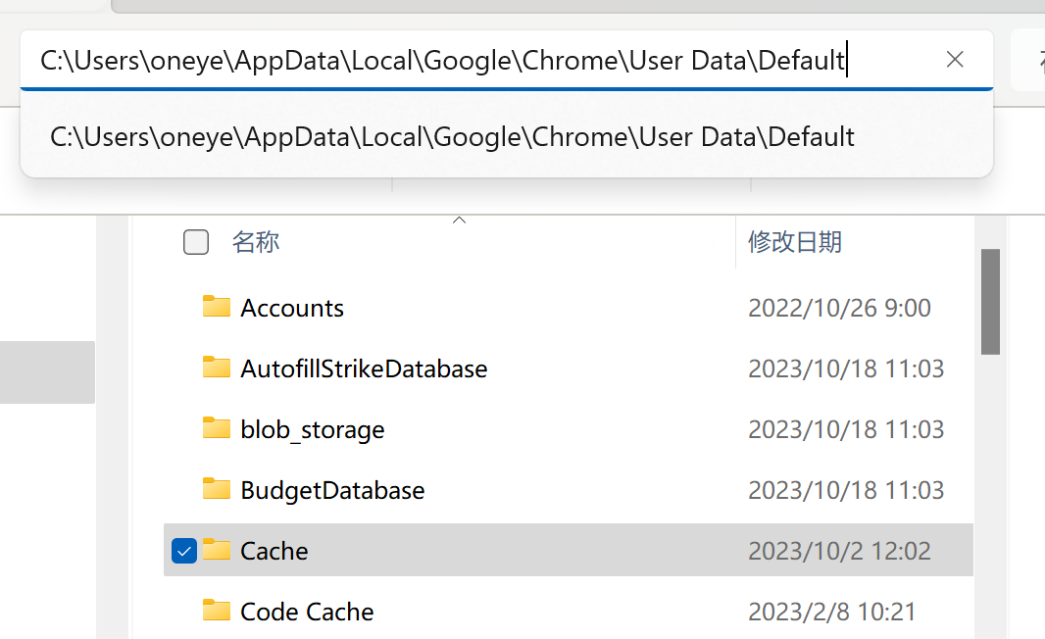Click the AutofillStrikeDatabase folder icon
The height and width of the screenshot is (639, 1045).
coord(216,368)
